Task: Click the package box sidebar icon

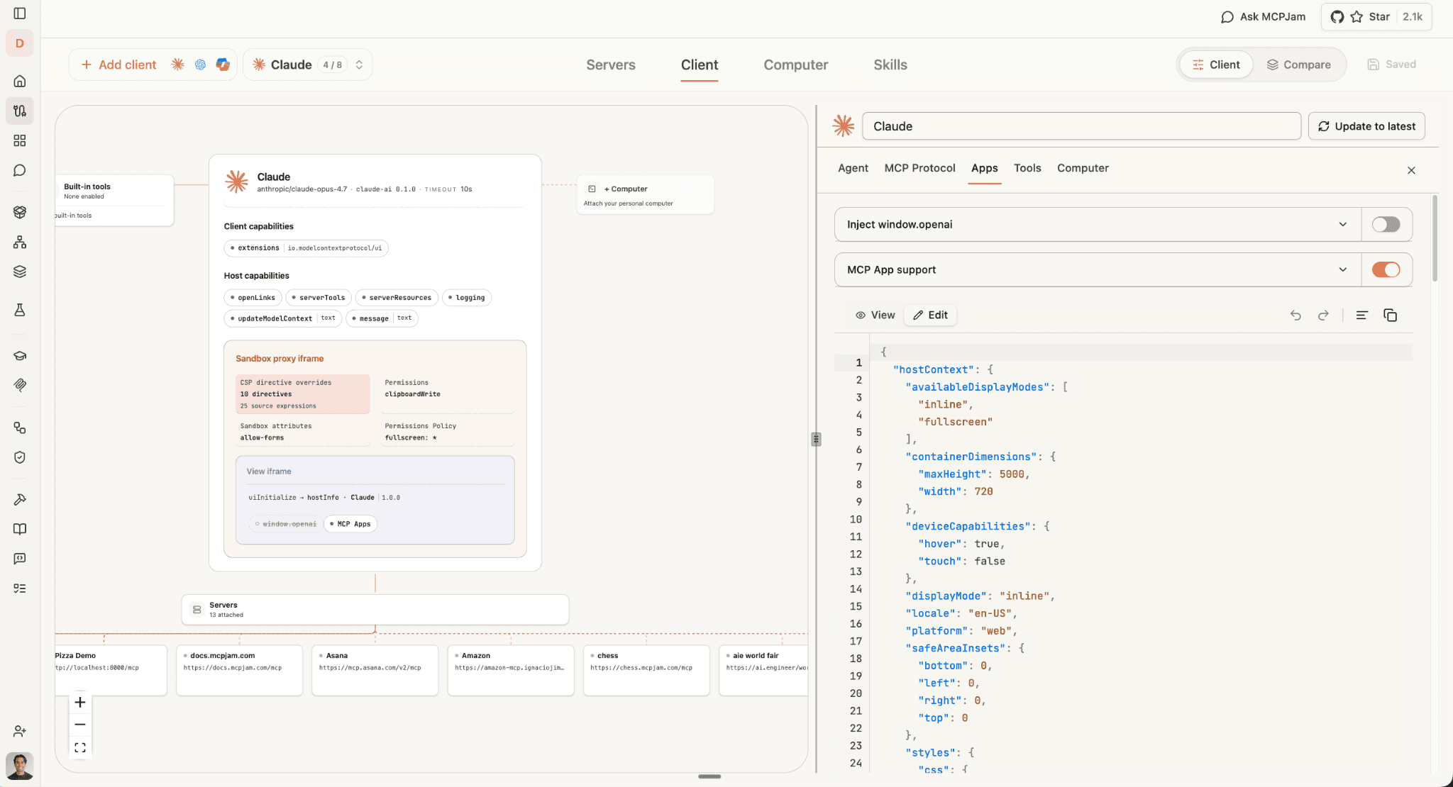Action: pos(20,212)
